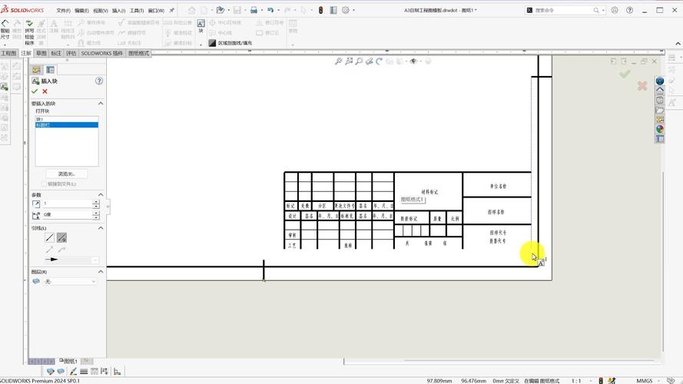Toggle the link to file checkbox
The width and height of the screenshot is (683, 384).
click(x=44, y=184)
